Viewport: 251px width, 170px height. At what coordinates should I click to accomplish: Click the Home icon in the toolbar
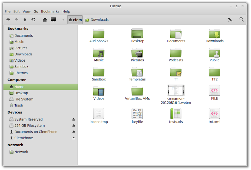click(x=45, y=19)
